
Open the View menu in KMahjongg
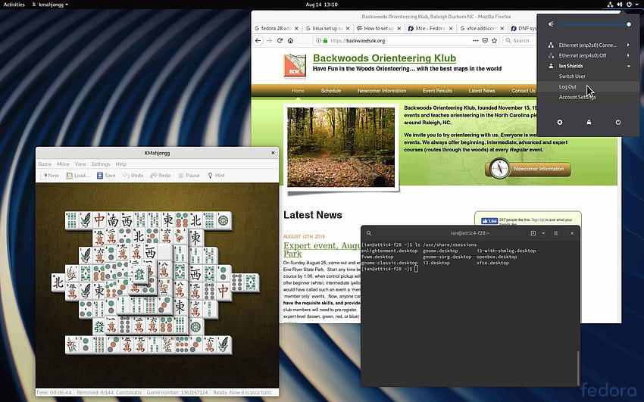pyautogui.click(x=80, y=164)
